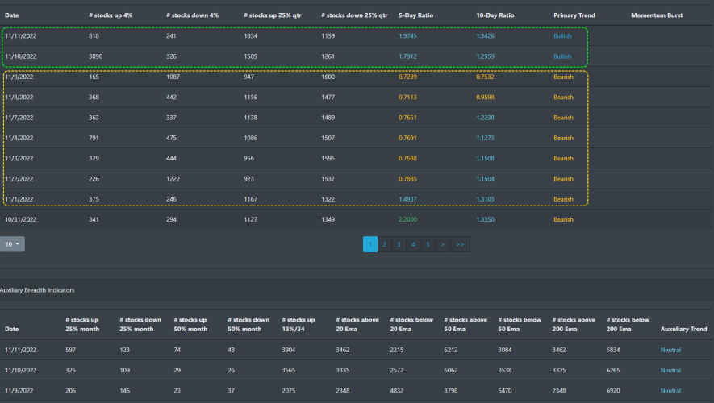Click the 'Primary Trend' column header
Image resolution: width=714 pixels, height=403 pixels.
click(574, 15)
